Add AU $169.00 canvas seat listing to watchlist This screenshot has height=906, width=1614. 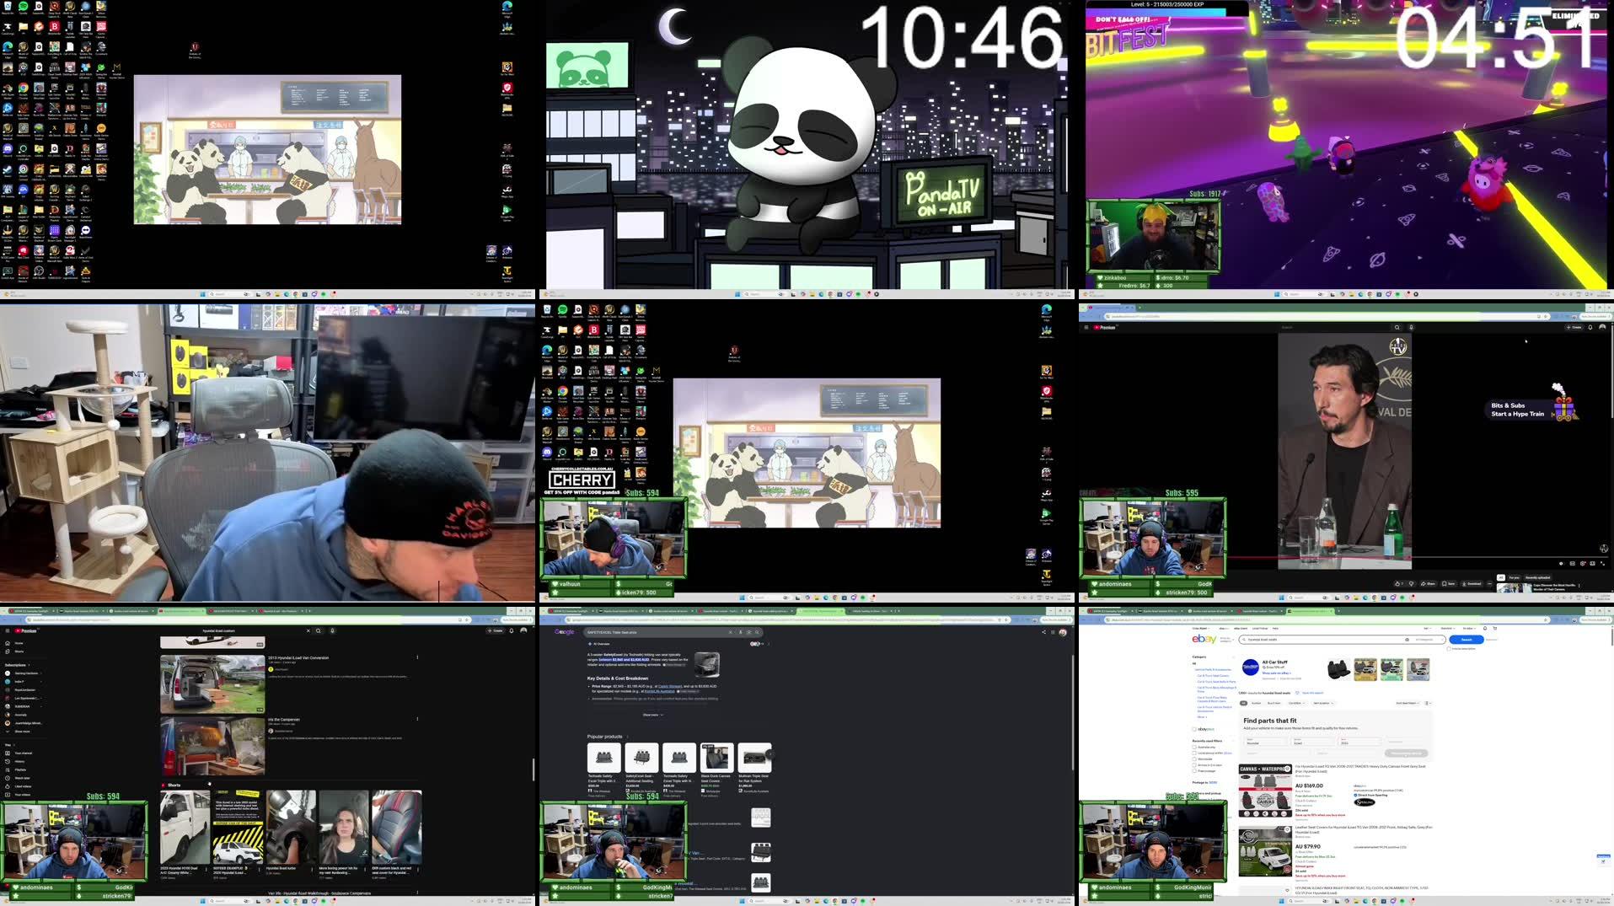1287,769
